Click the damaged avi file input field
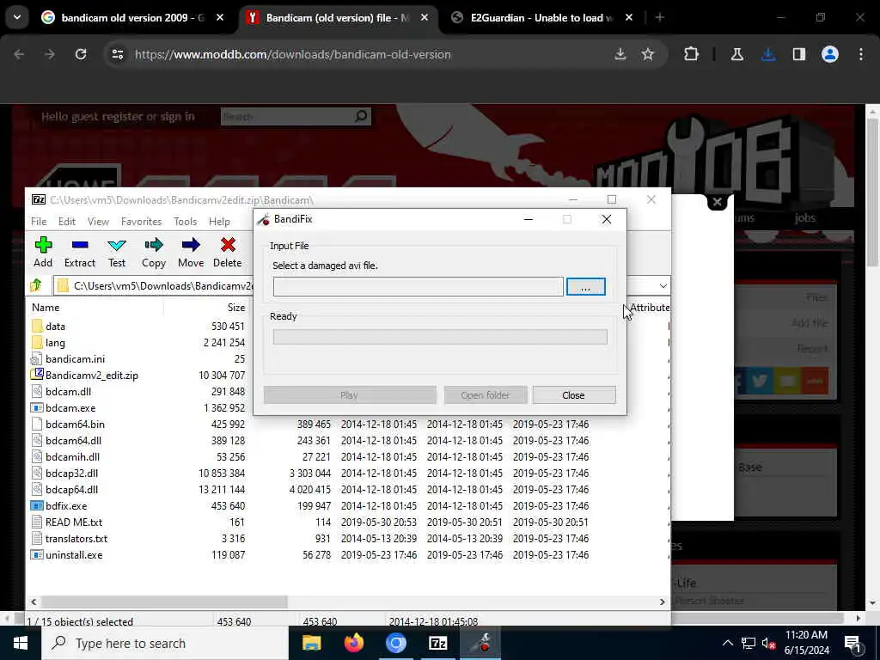 419,287
